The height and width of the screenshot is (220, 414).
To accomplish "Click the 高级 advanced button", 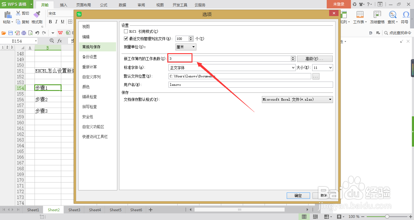I will 315,58.
